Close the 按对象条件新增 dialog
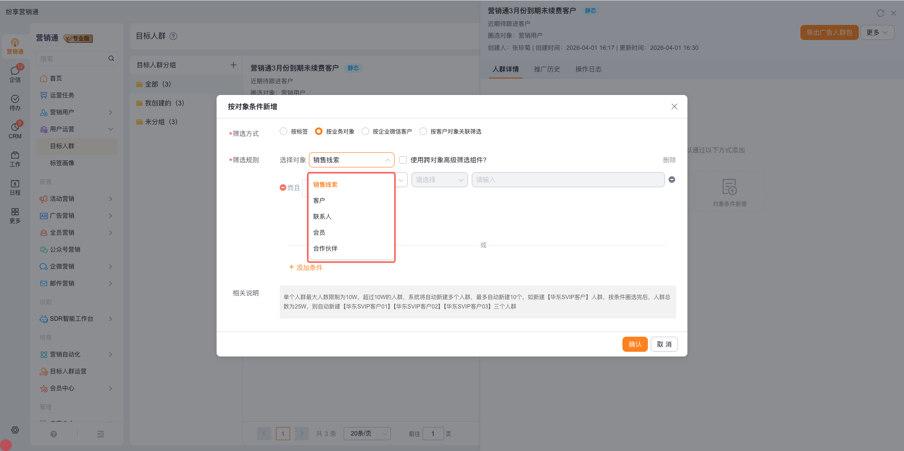 674,107
